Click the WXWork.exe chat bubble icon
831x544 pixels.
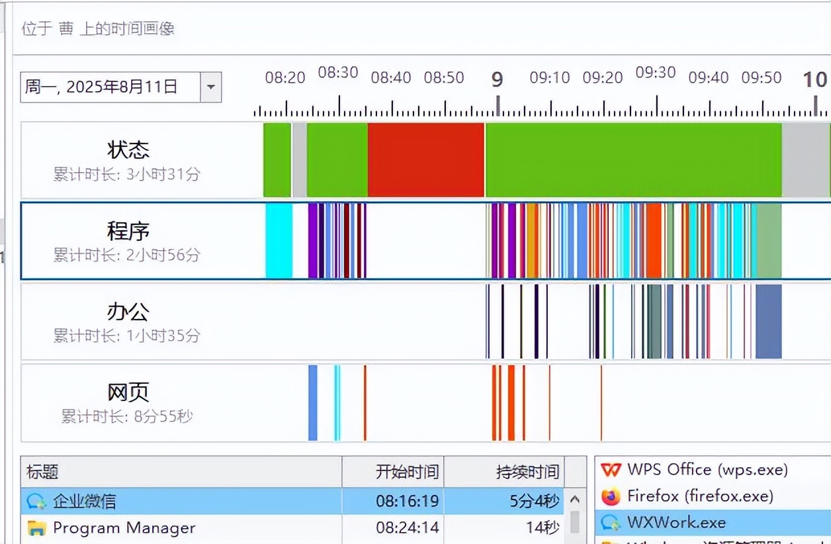click(x=611, y=522)
